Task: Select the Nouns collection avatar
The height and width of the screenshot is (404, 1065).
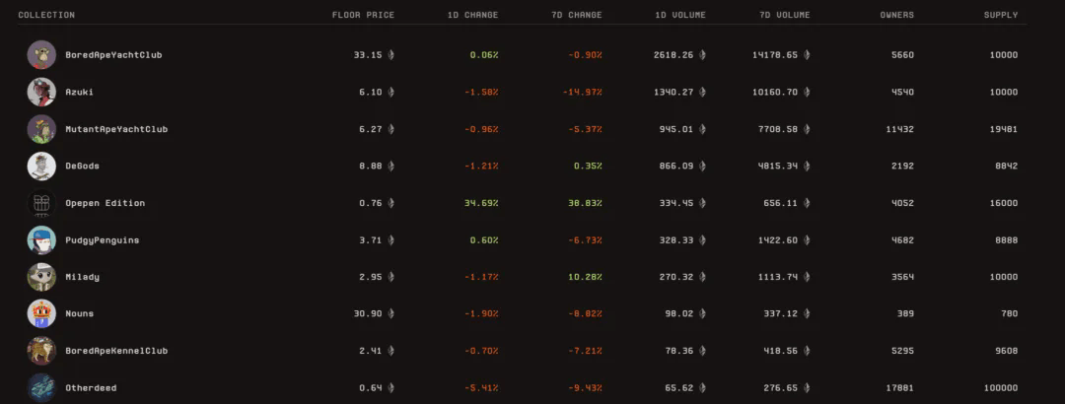Action: tap(41, 313)
